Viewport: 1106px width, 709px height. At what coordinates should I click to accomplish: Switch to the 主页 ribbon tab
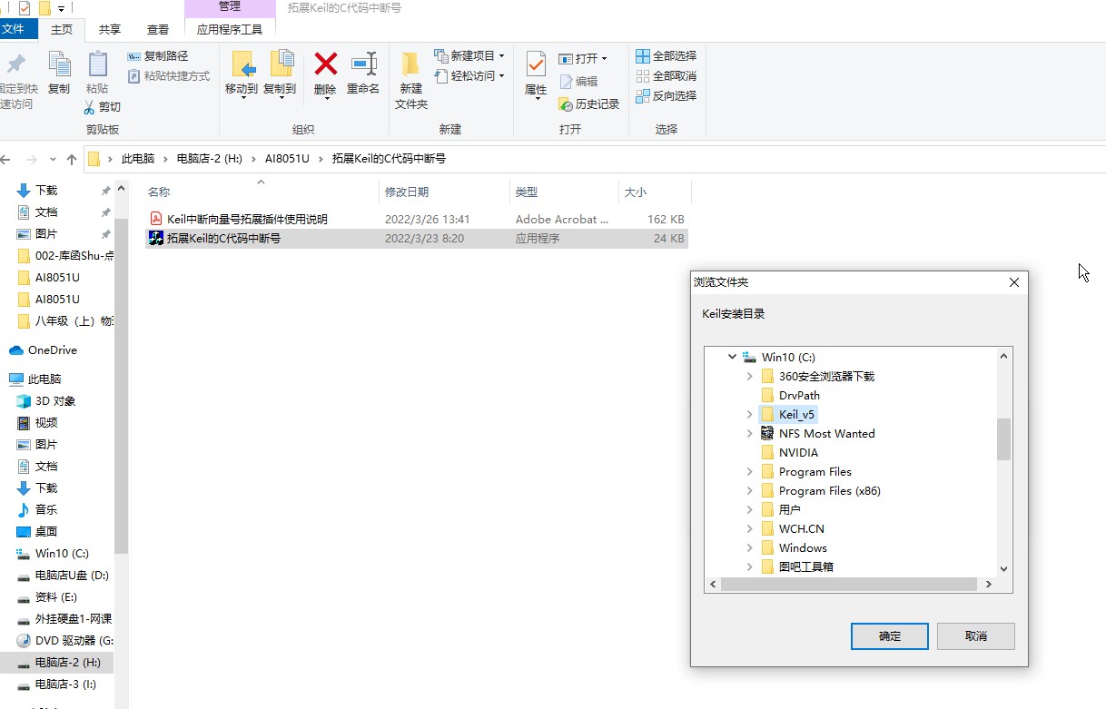(62, 29)
